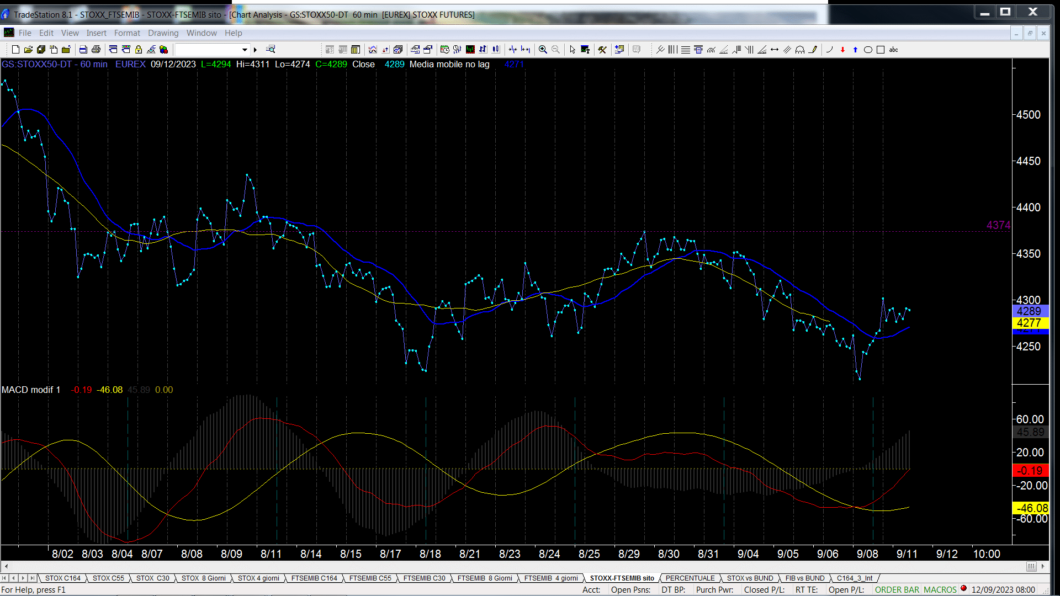Click the calendar clock timeframe icon
Image resolution: width=1060 pixels, height=596 pixels.
pyautogui.click(x=444, y=50)
